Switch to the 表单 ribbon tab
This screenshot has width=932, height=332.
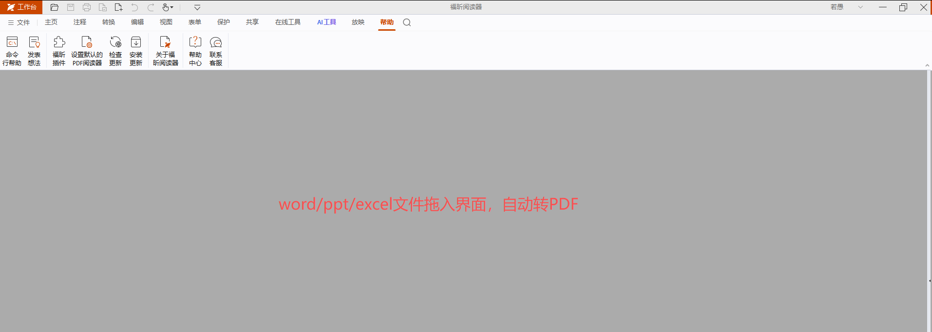click(195, 22)
